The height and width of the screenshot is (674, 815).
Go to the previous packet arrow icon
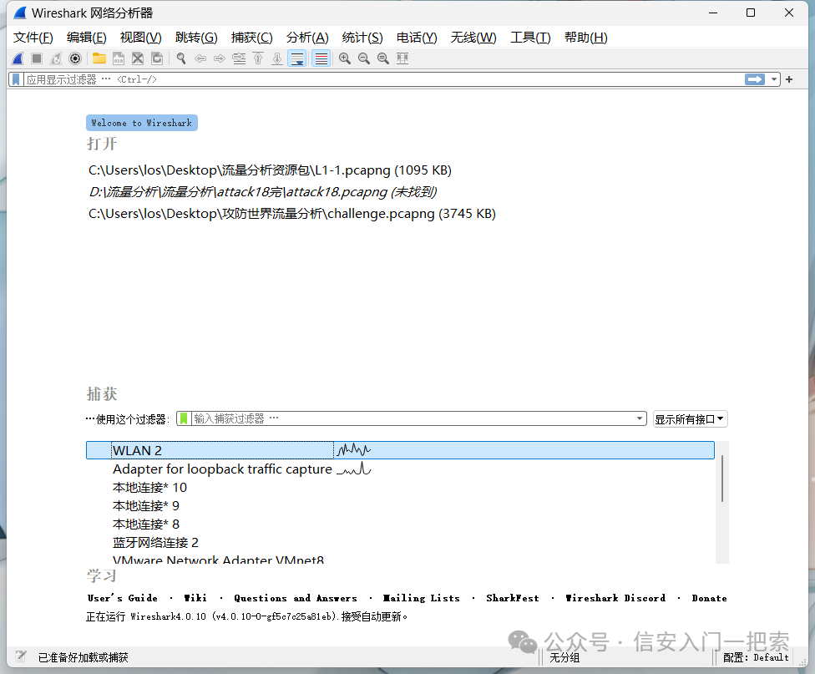200,58
